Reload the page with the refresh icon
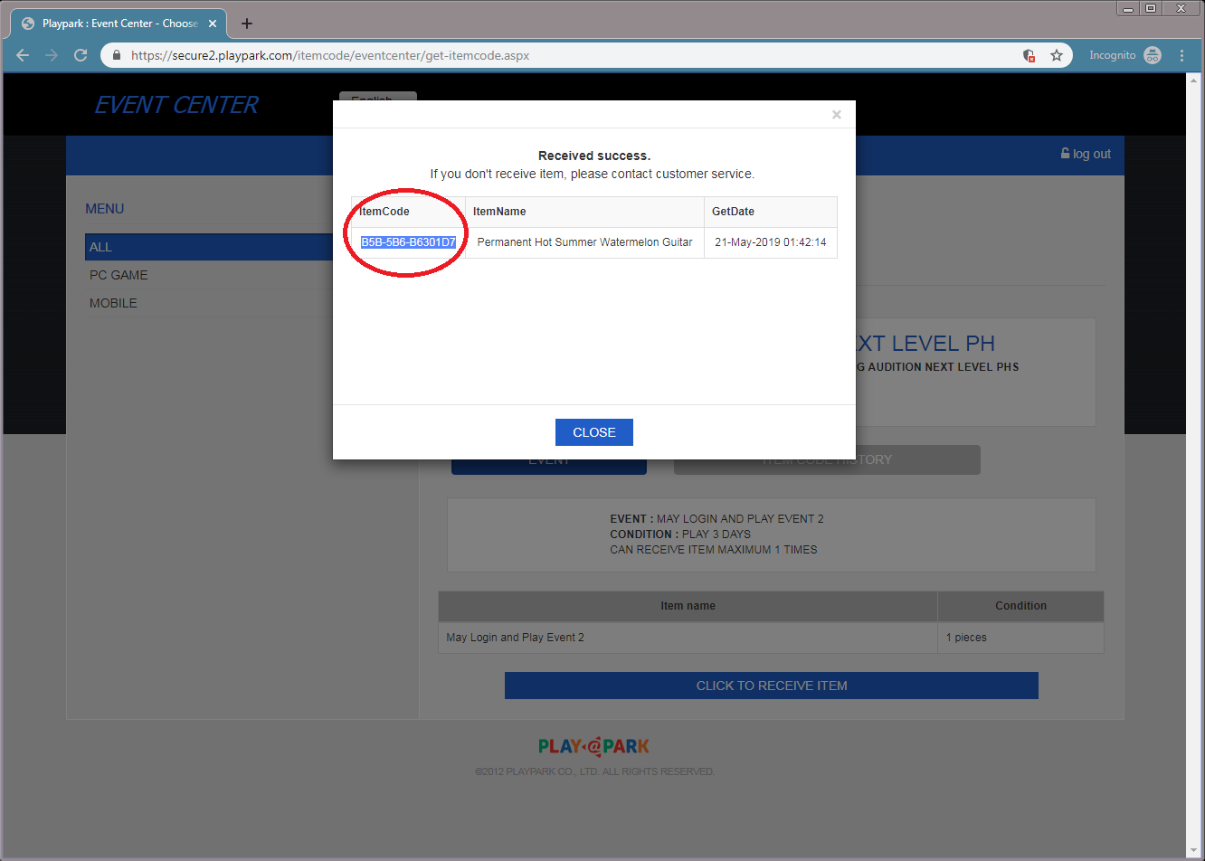Screen dimensions: 1205x861 (x=81, y=55)
